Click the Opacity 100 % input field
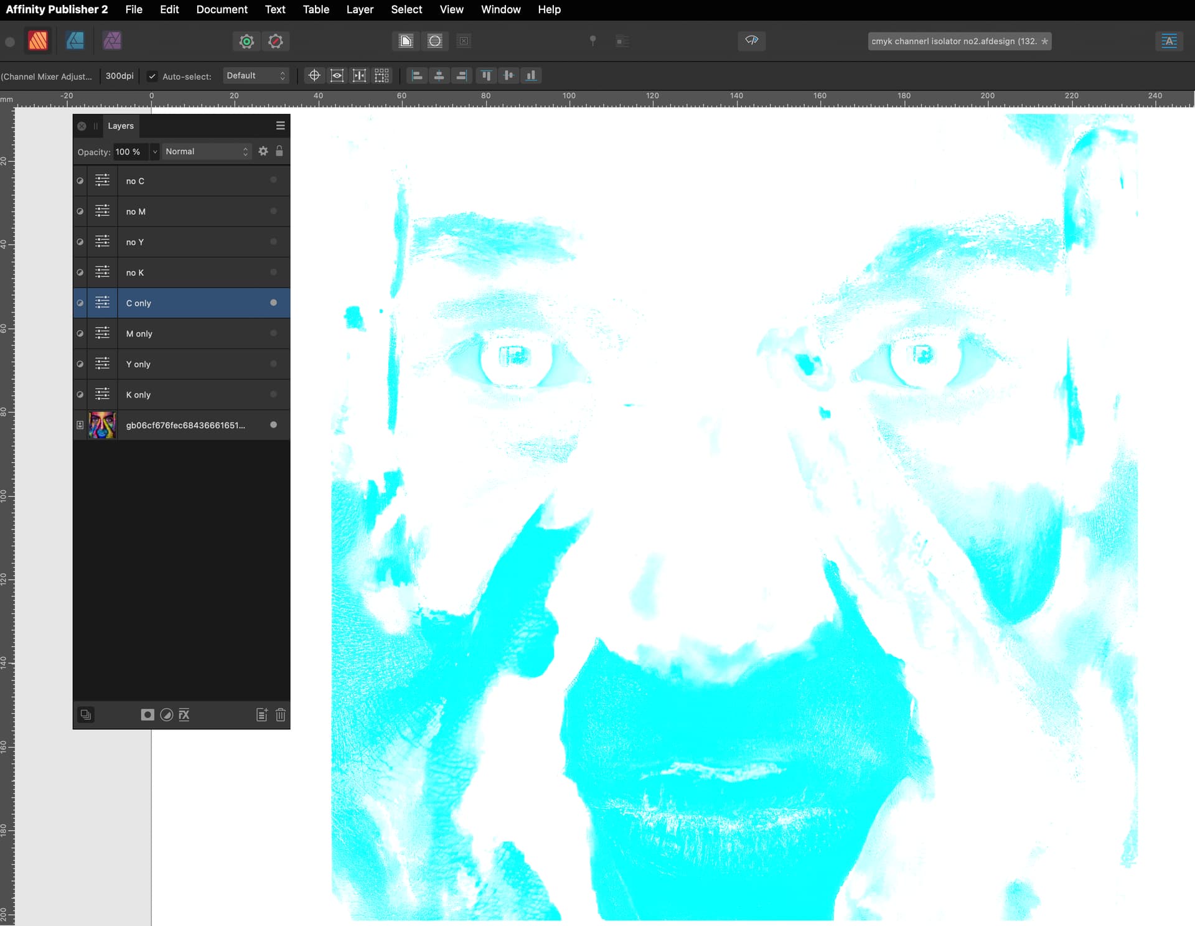 click(131, 152)
